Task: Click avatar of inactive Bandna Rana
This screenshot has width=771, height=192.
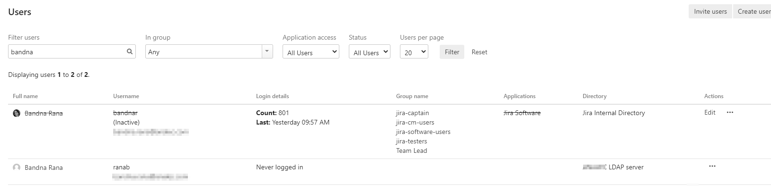Action: 17,113
